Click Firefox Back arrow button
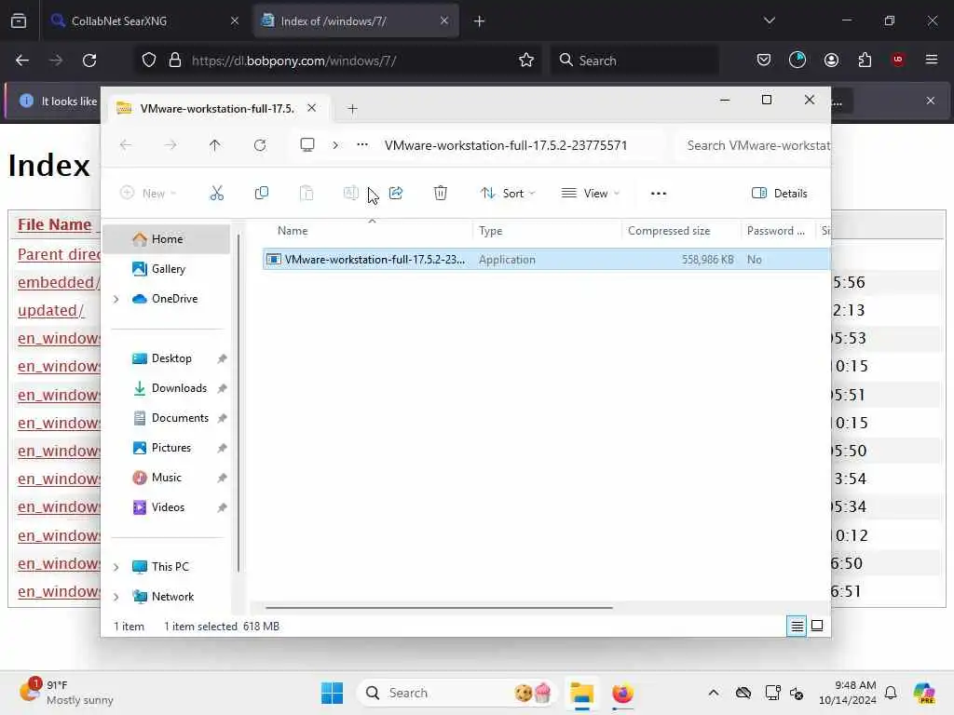The height and width of the screenshot is (715, 954). click(x=22, y=61)
